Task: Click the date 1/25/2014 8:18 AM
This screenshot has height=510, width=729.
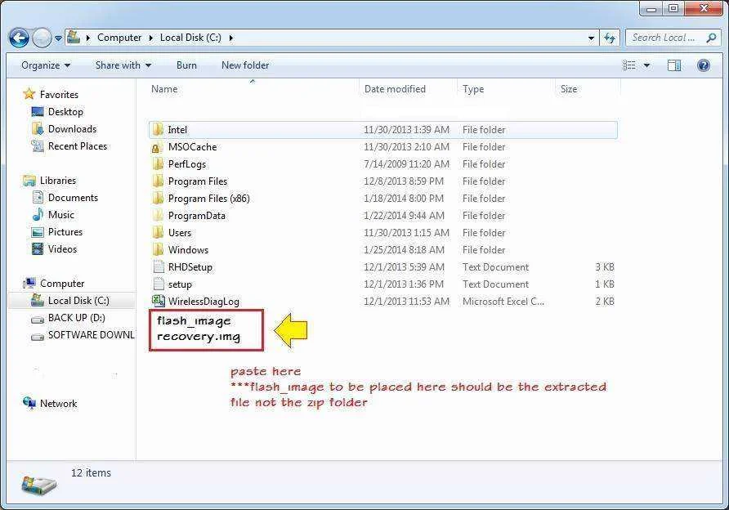Action: [x=404, y=250]
